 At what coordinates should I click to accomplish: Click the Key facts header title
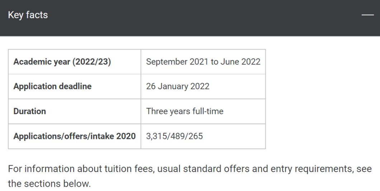pyautogui.click(x=28, y=15)
